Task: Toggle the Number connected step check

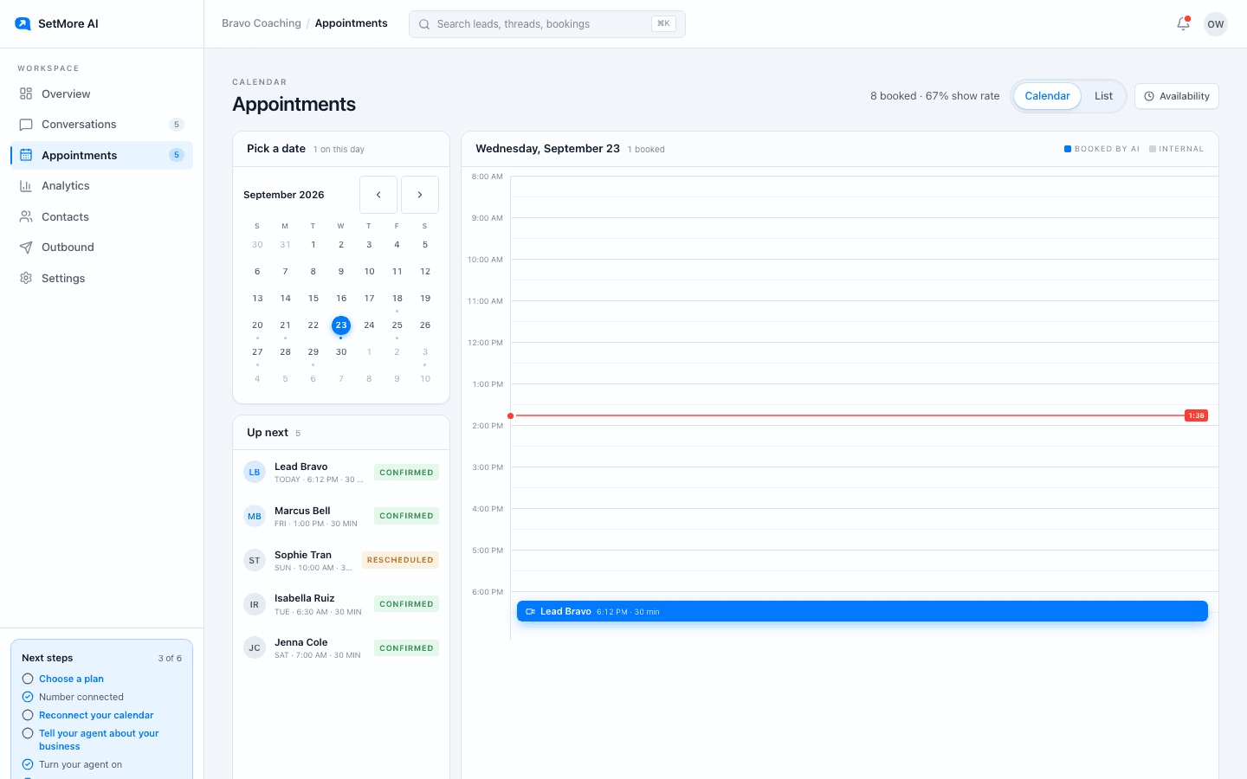Action: pos(28,697)
